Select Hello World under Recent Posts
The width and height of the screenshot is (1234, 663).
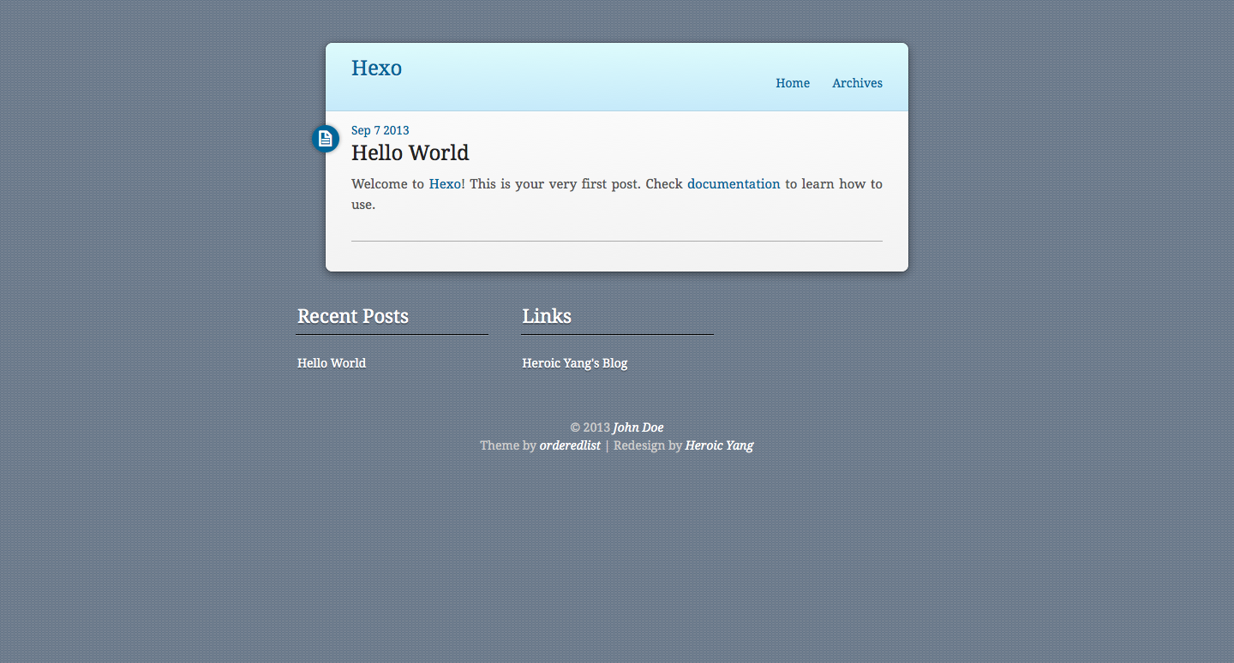tap(332, 363)
